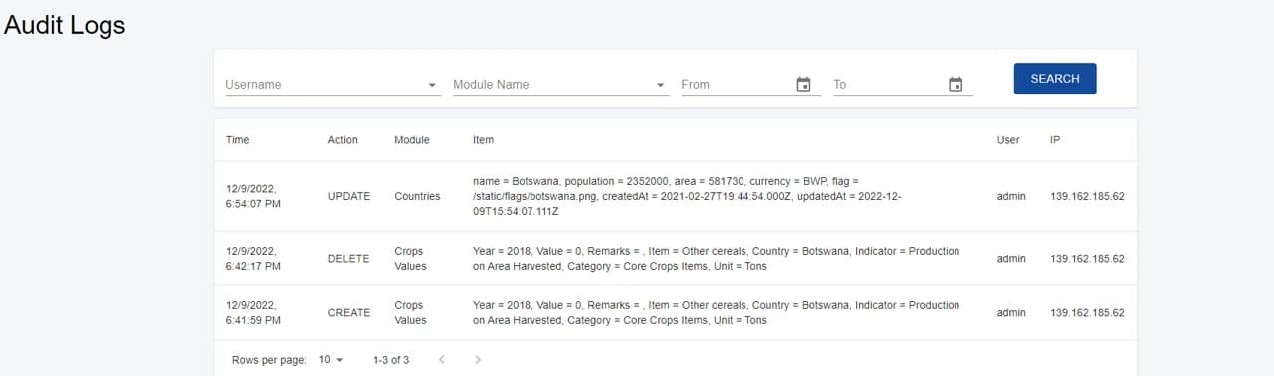Click the 1-3 of 3 page count

[391, 359]
